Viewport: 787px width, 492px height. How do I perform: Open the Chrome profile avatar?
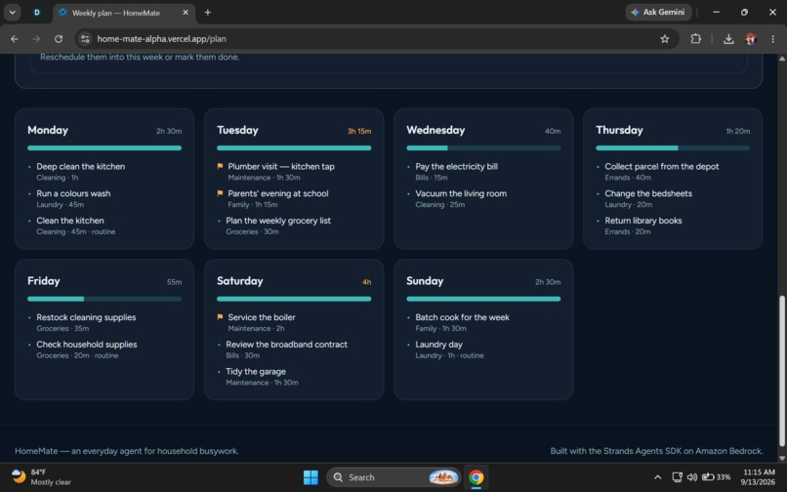point(751,39)
